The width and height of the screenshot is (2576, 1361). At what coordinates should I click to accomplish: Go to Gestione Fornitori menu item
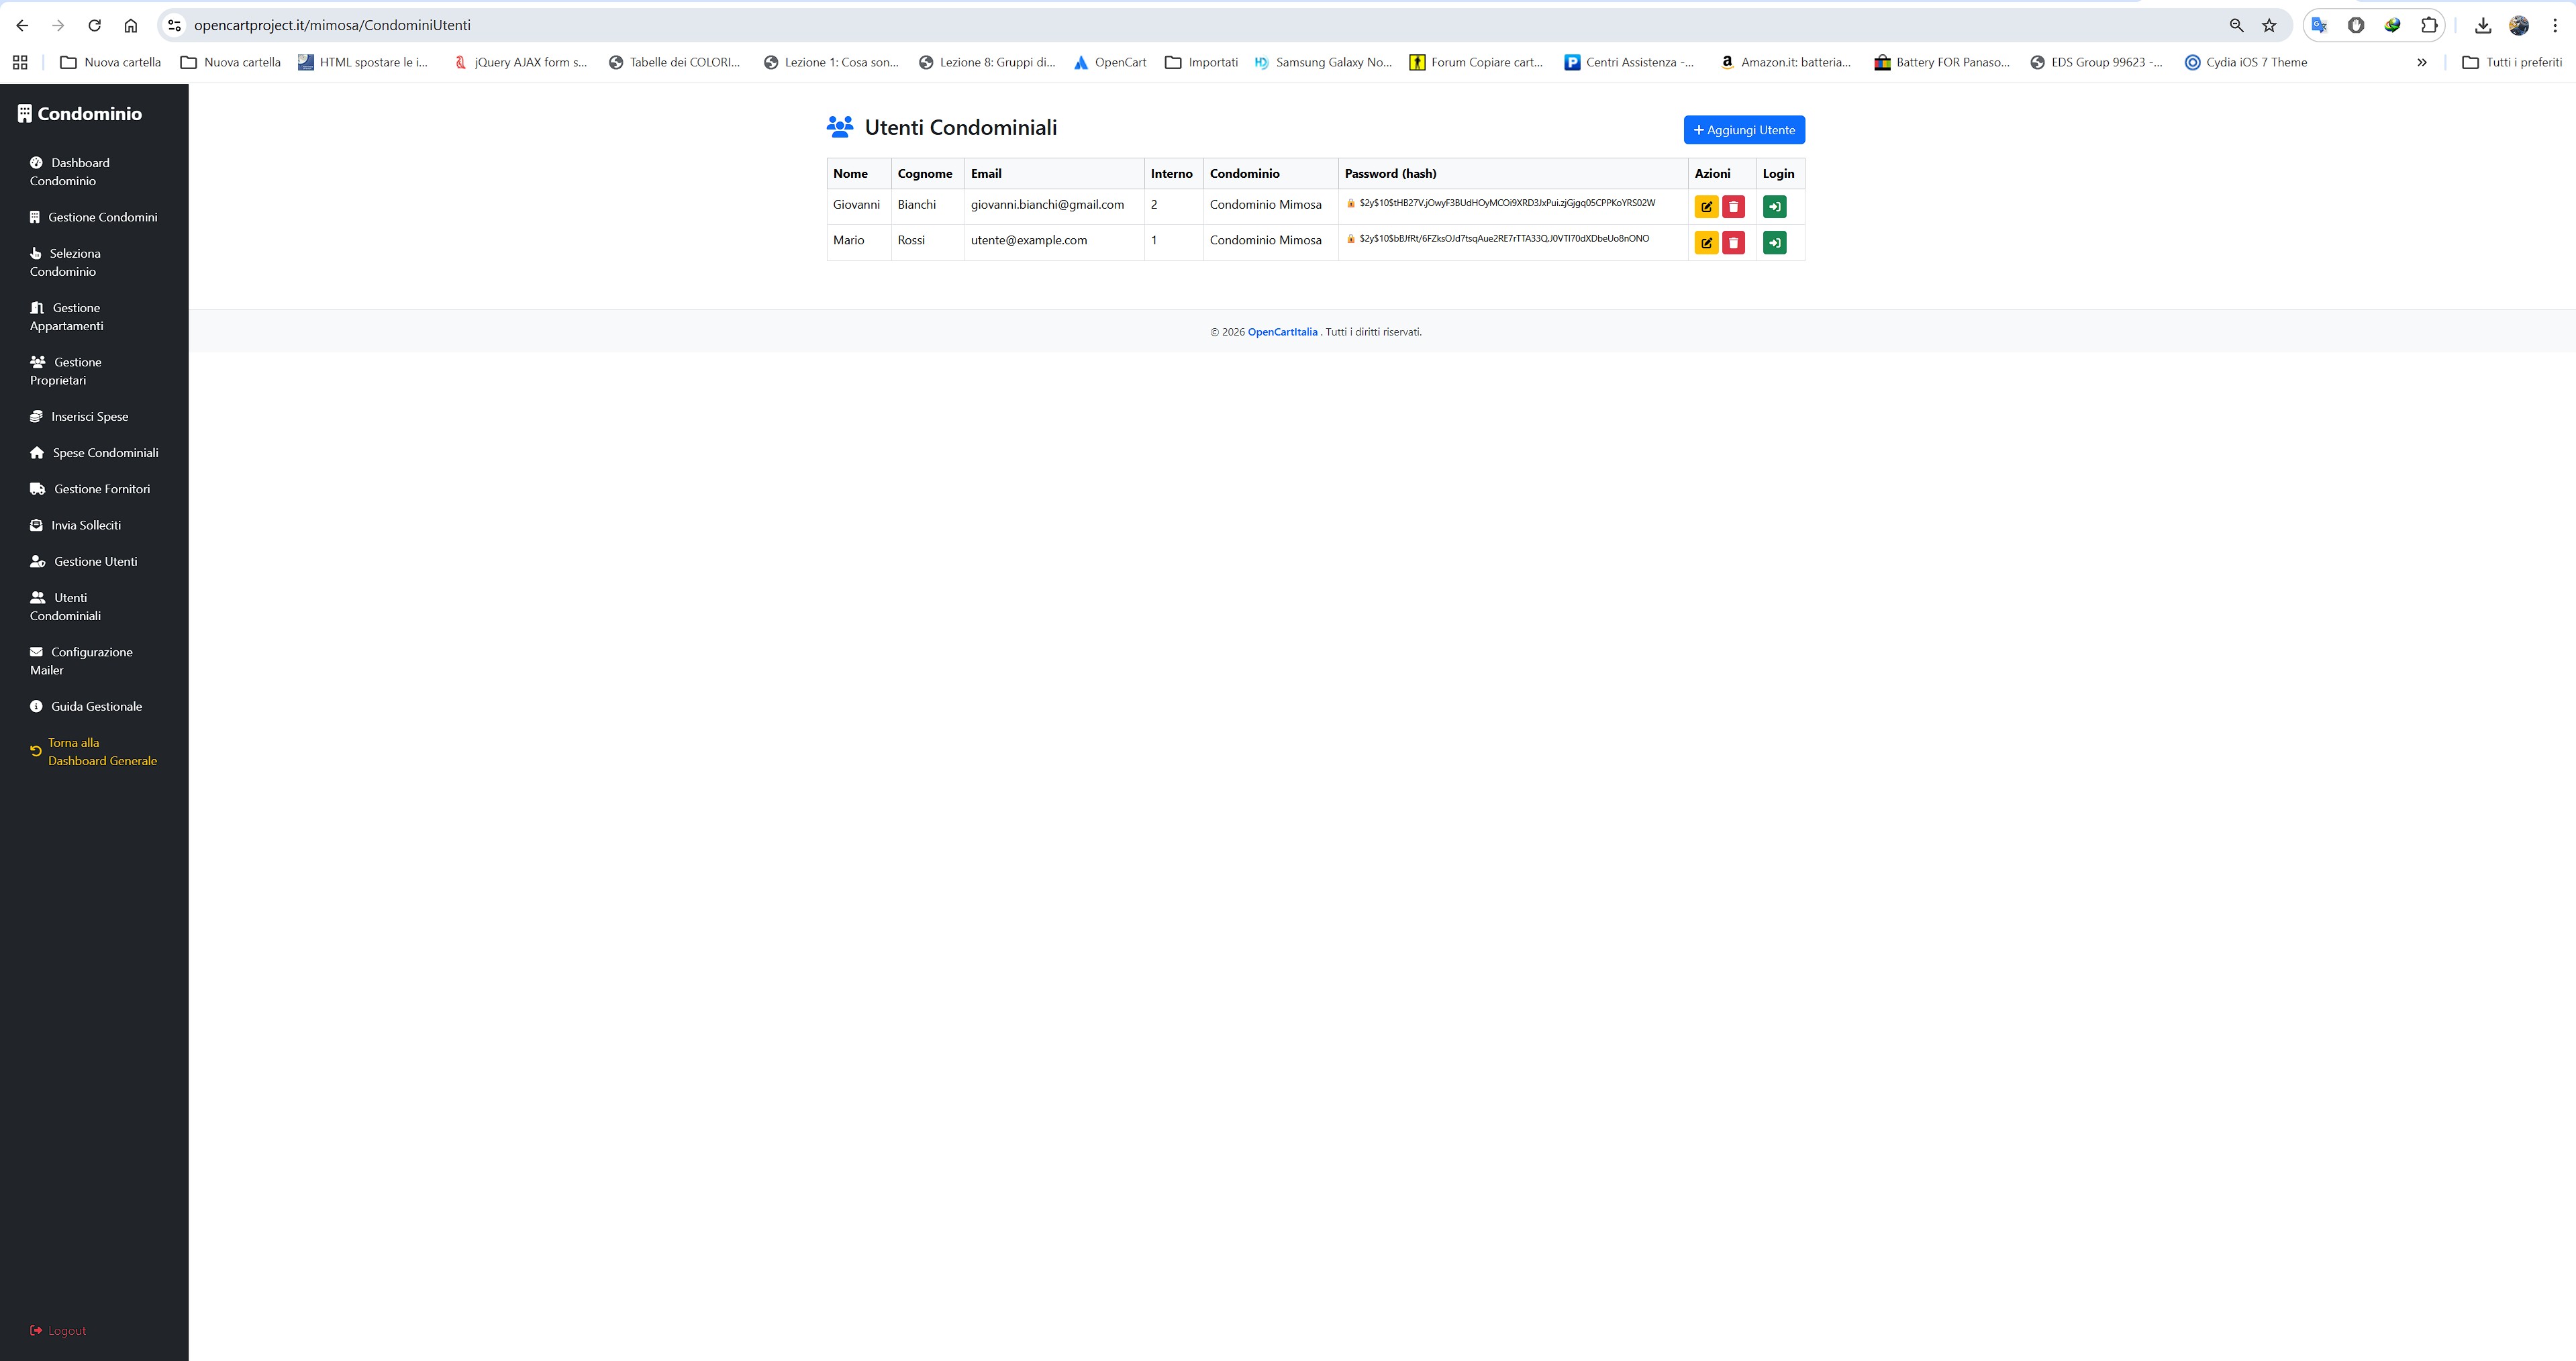(101, 489)
